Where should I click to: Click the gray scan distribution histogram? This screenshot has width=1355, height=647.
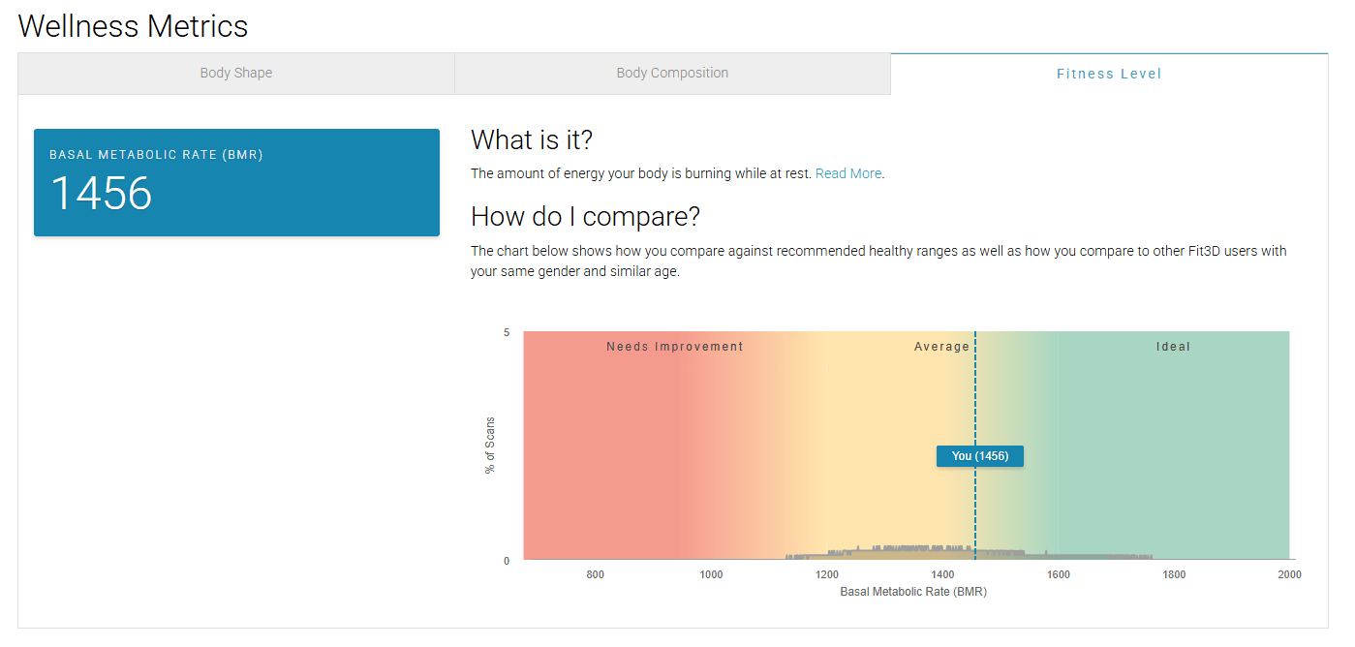point(969,553)
